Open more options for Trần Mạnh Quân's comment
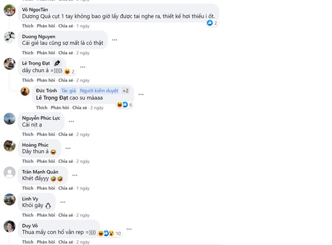The image size is (332, 245). coord(75,175)
